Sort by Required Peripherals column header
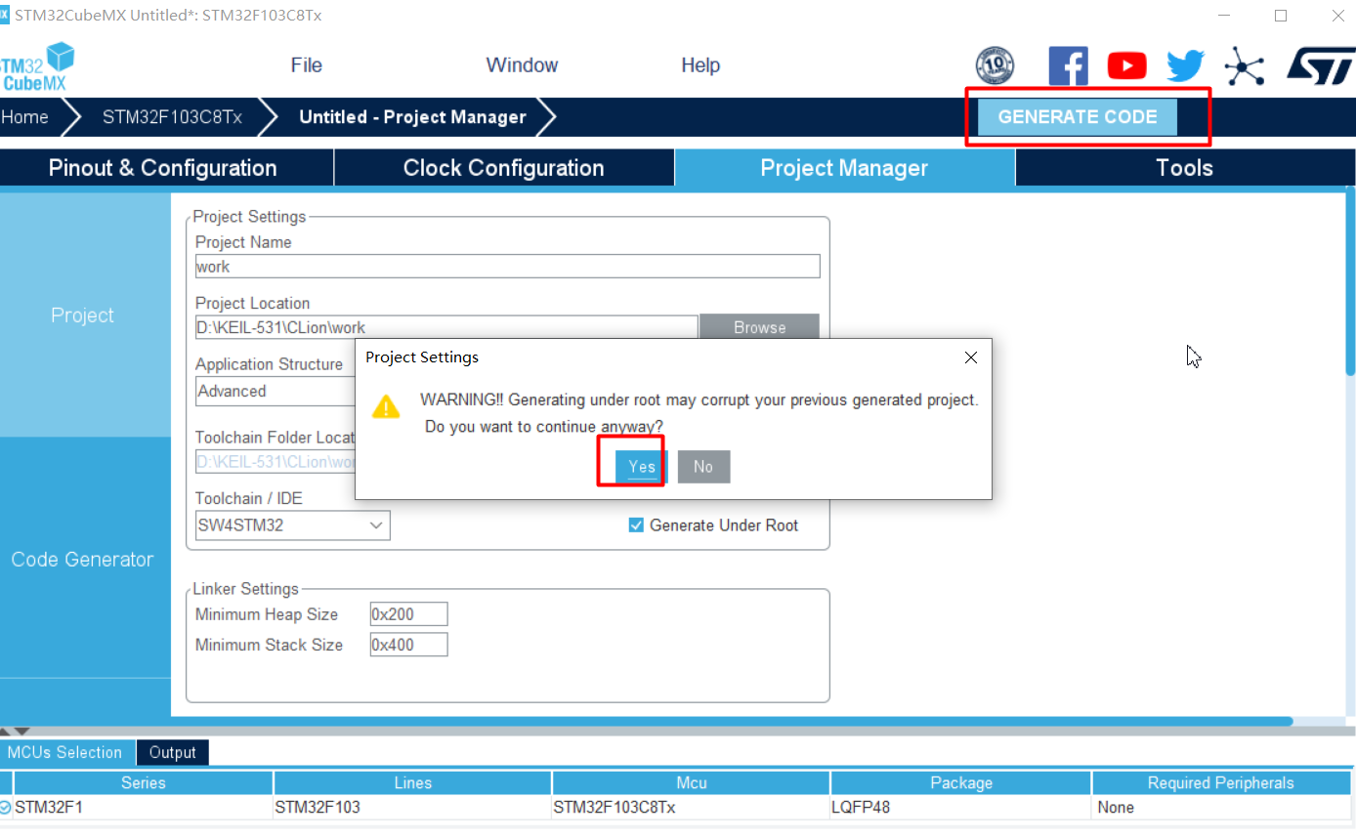Viewport: 1356px width, 840px height. pyautogui.click(x=1220, y=782)
